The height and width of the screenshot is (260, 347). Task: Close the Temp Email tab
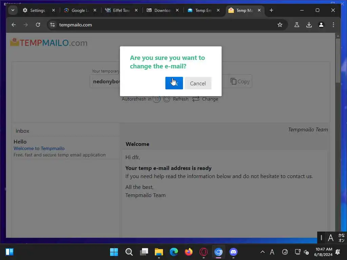218,10
